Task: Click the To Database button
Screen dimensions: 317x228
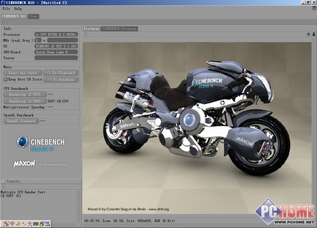Action: coord(61,80)
